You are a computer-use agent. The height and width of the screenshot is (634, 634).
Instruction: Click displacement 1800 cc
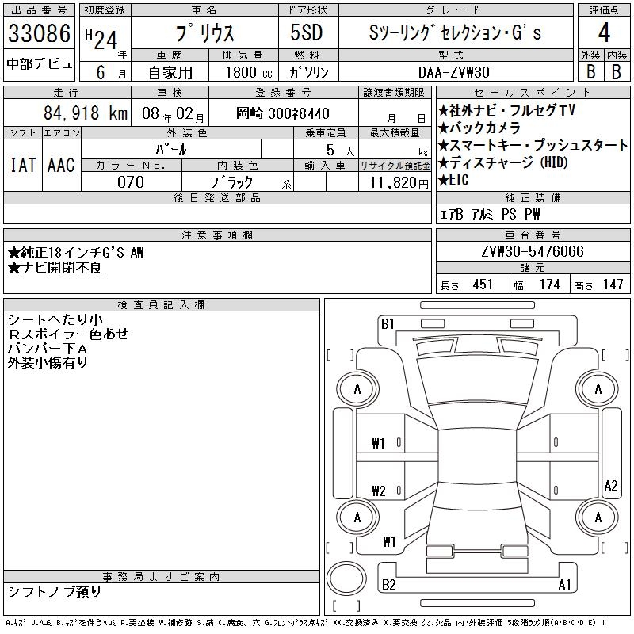coord(249,73)
